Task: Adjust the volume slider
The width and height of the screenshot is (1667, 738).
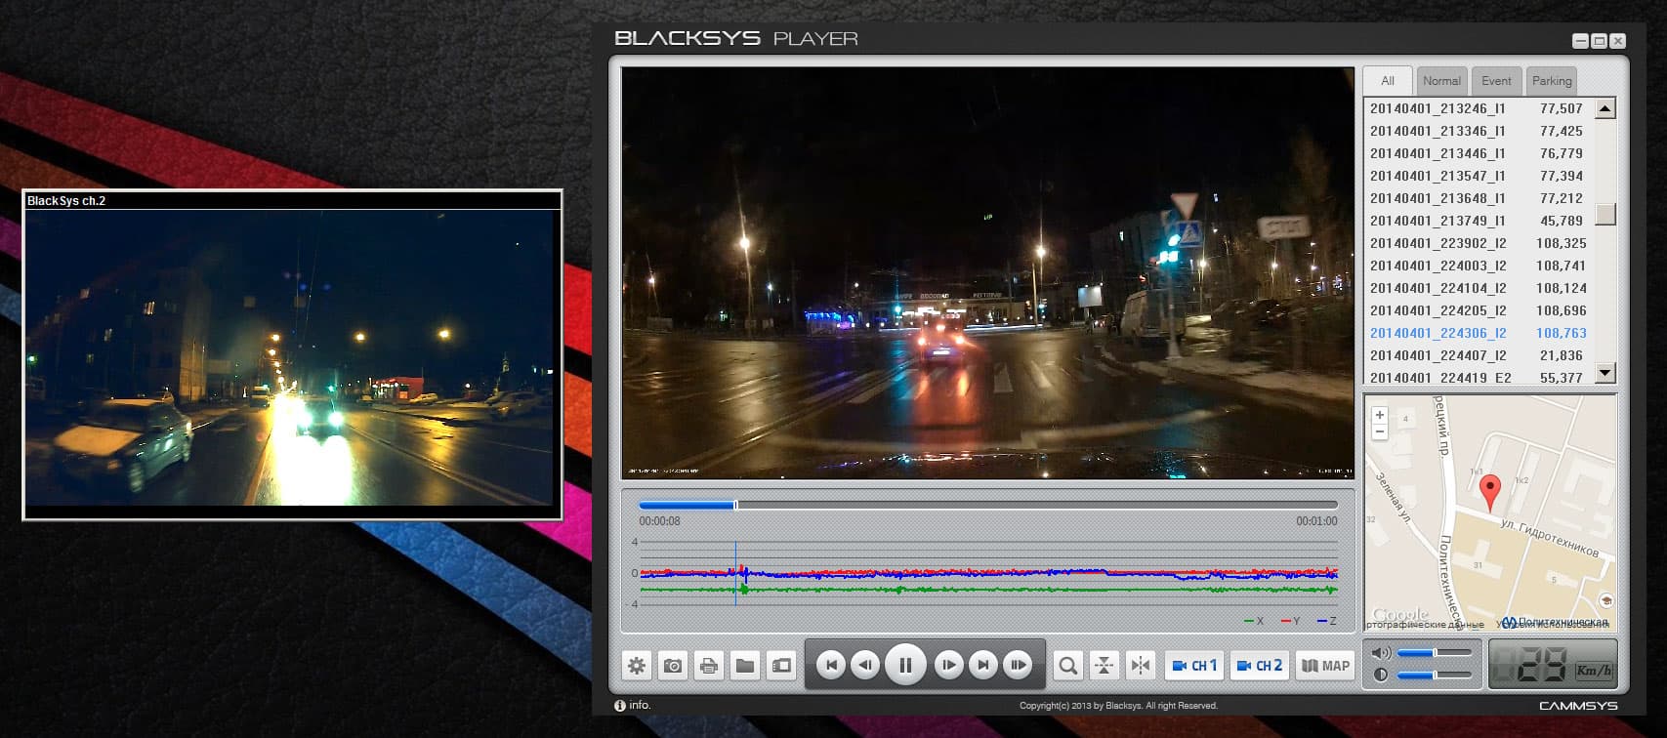Action: (1434, 652)
